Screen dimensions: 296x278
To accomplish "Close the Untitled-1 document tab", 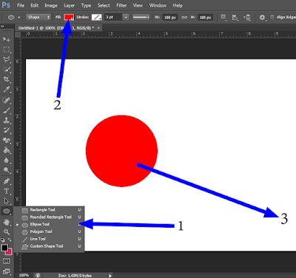I will [98, 28].
